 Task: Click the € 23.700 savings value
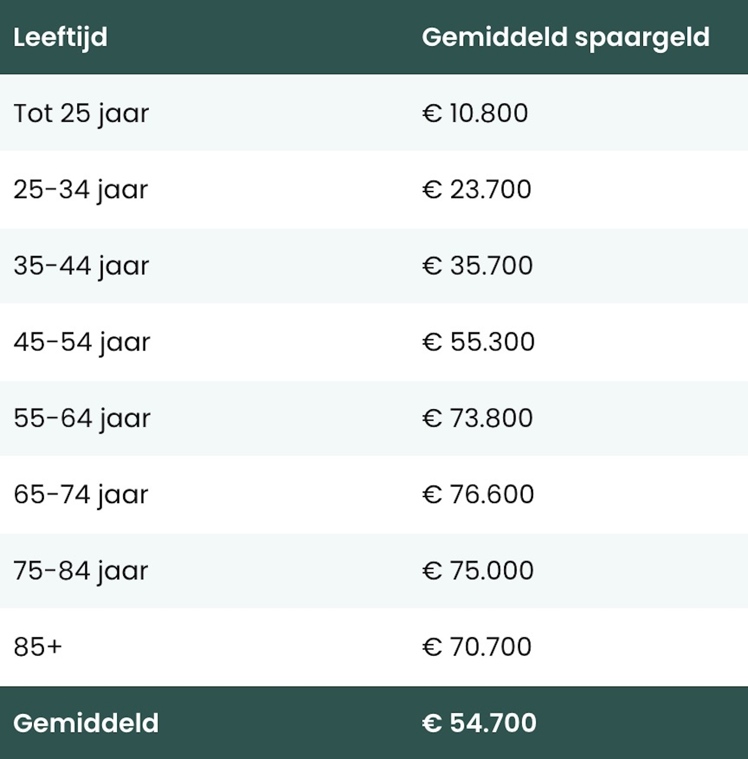(x=477, y=190)
